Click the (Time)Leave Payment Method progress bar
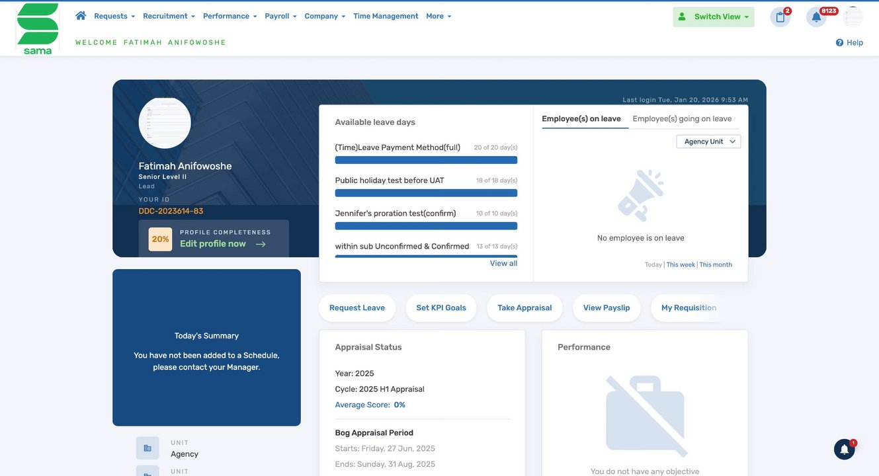This screenshot has height=476, width=879. coord(426,160)
